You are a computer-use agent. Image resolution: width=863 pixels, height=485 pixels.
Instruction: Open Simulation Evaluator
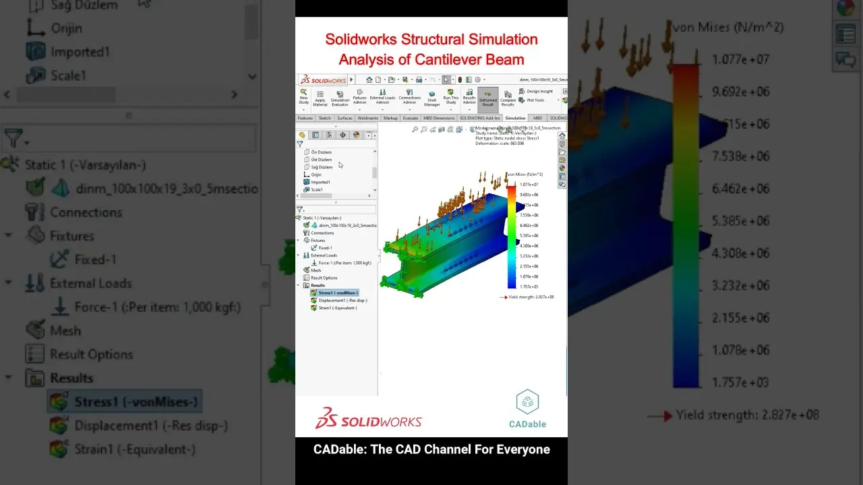340,98
